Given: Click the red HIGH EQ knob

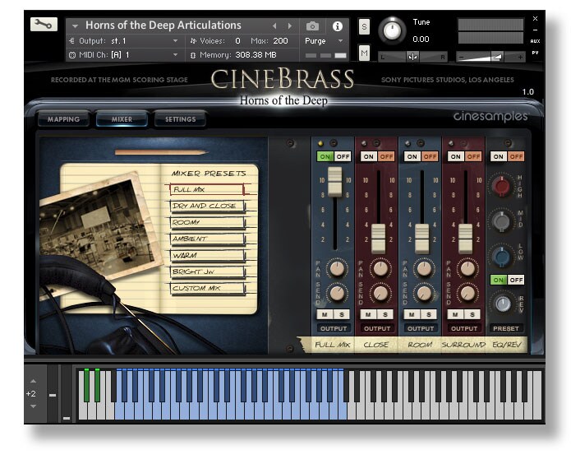Looking at the screenshot, I should pyautogui.click(x=501, y=185).
